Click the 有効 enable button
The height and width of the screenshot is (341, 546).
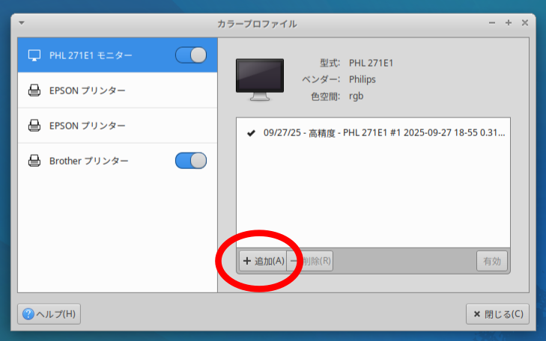tap(492, 261)
